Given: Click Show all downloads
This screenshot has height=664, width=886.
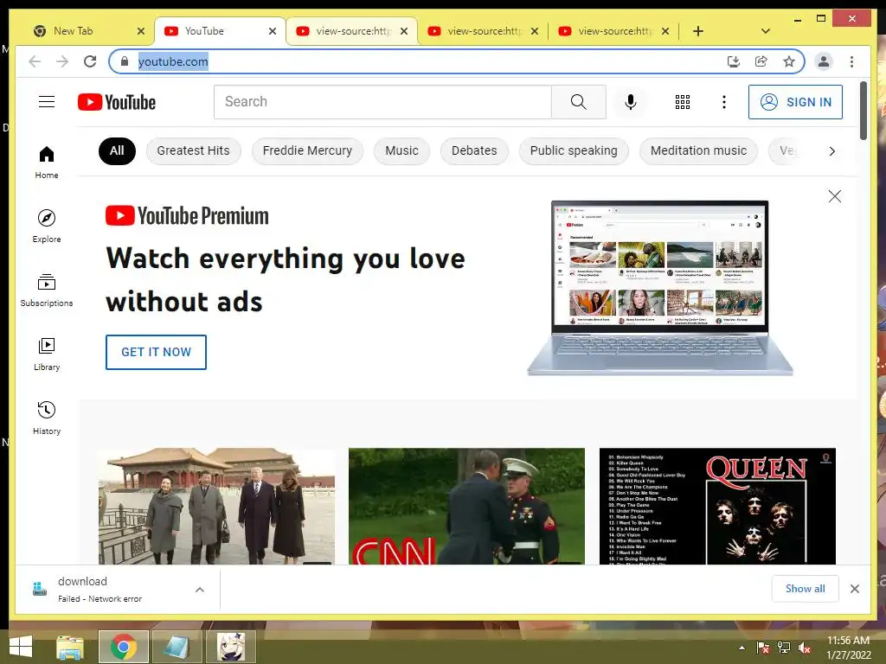Looking at the screenshot, I should (805, 588).
